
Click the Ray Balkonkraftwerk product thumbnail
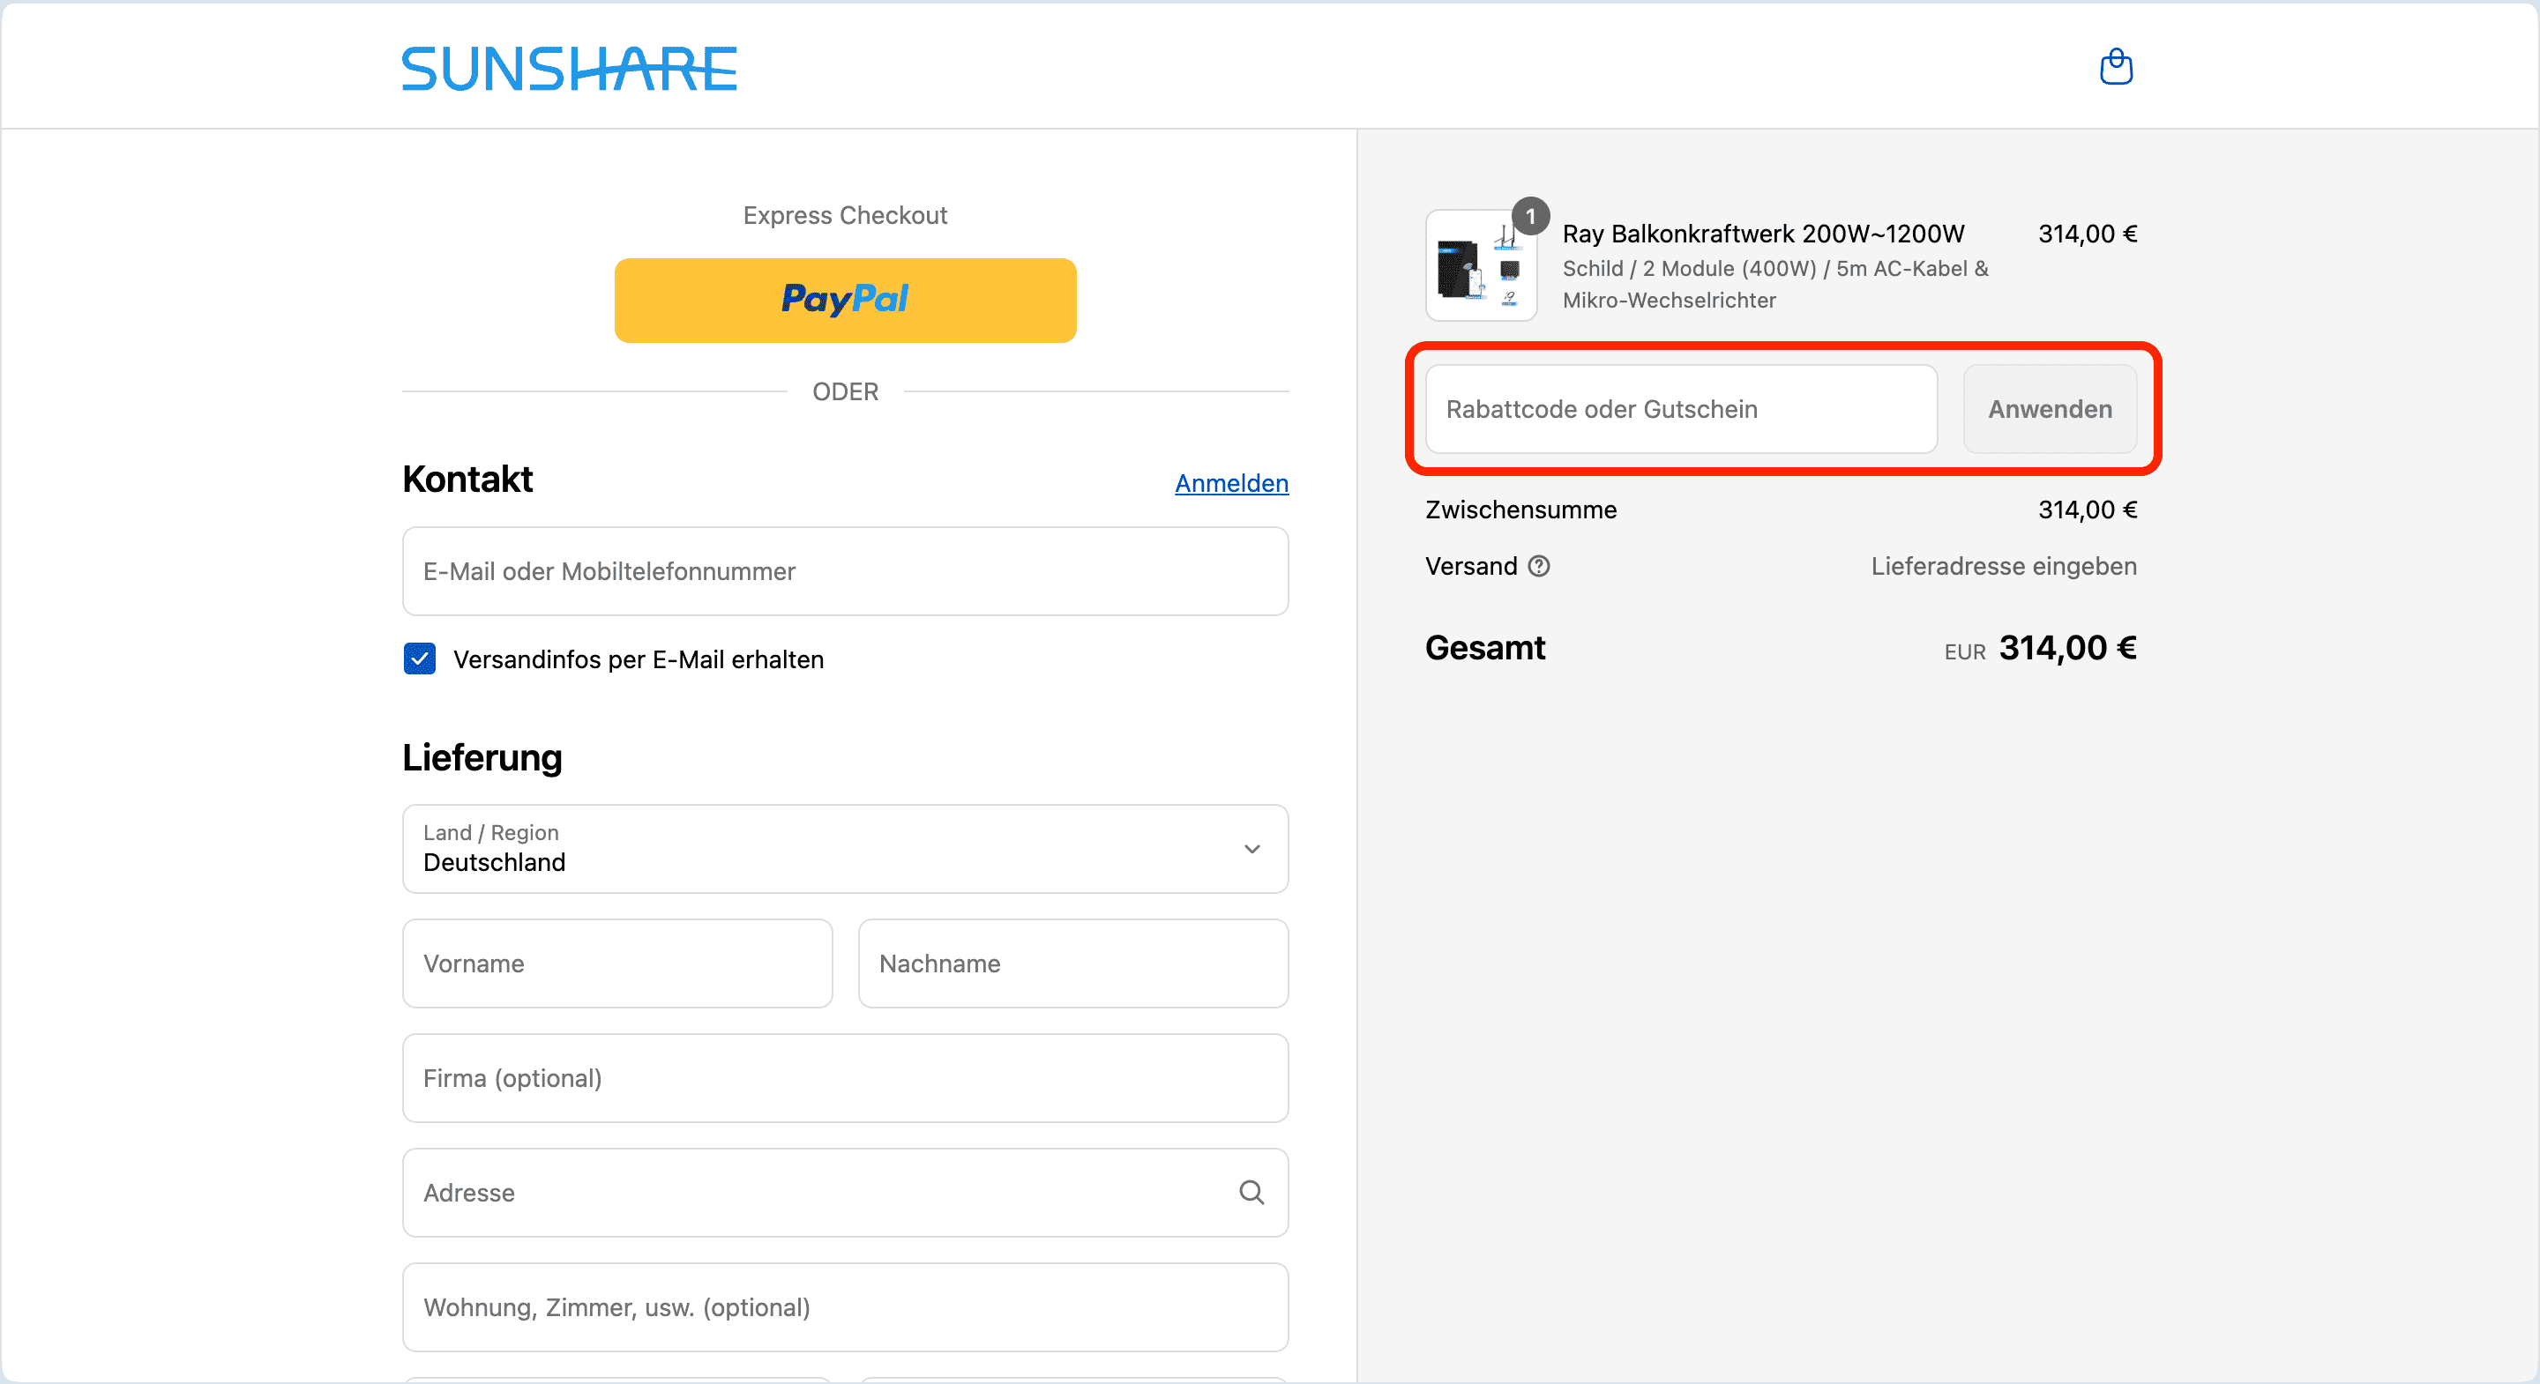[x=1481, y=265]
